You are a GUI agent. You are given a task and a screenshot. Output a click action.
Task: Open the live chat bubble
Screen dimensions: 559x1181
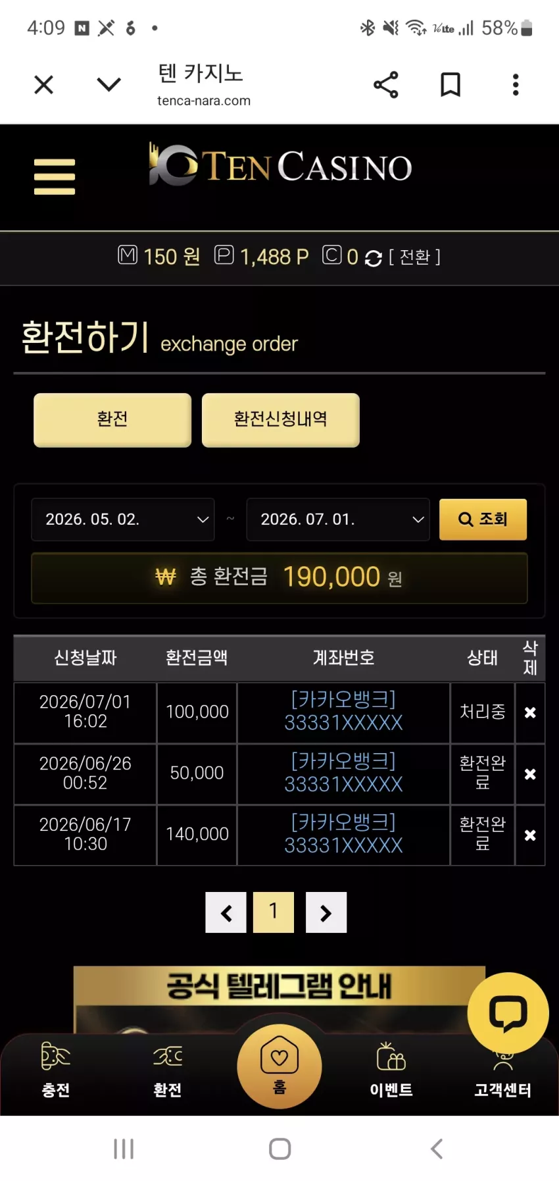508,1012
